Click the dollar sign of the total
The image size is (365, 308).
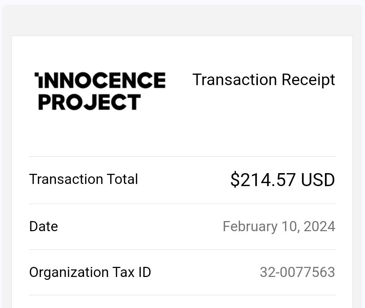(x=235, y=180)
